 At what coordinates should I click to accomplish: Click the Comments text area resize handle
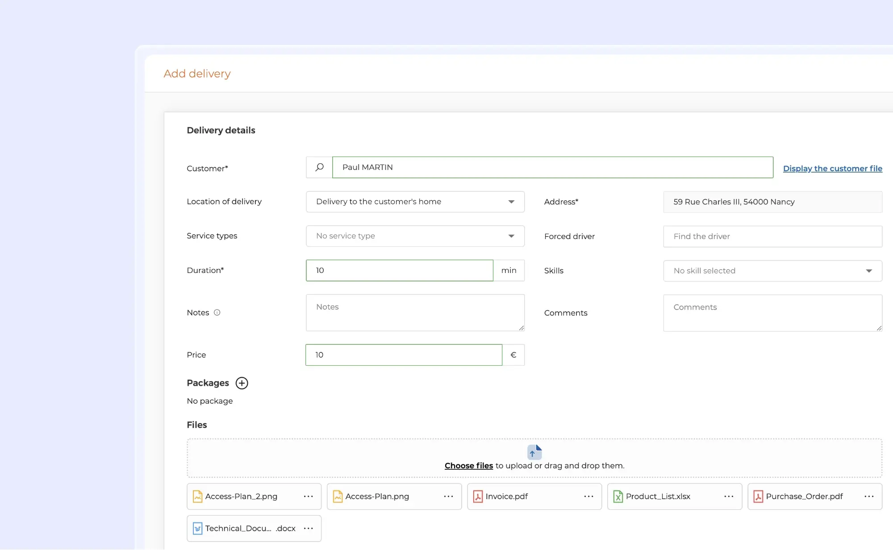(879, 328)
